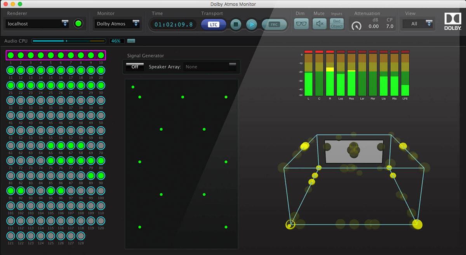This screenshot has height=255, width=466.
Task: Open the Speaker Array None dropdown
Action: pos(210,67)
